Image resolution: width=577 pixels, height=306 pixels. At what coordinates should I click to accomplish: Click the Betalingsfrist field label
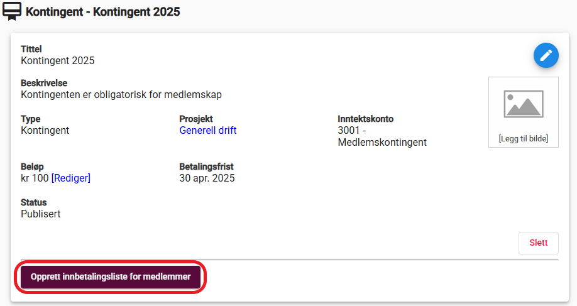[206, 167]
